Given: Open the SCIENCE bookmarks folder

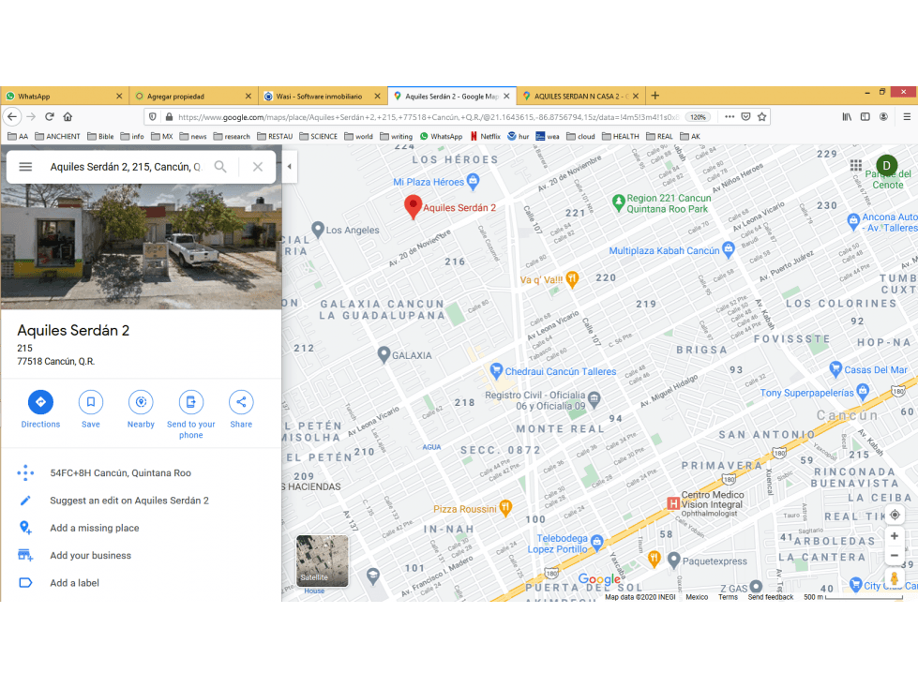Looking at the screenshot, I should tap(319, 136).
